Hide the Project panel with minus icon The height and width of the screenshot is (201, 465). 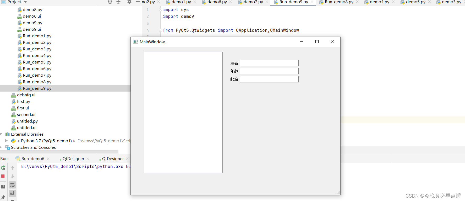pyautogui.click(x=138, y=2)
